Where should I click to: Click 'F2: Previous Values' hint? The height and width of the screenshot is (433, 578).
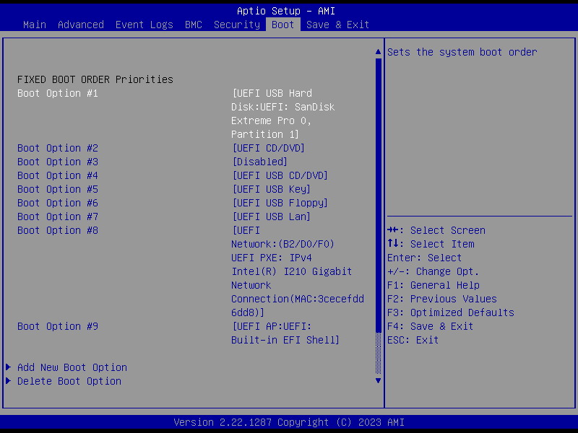pos(442,299)
